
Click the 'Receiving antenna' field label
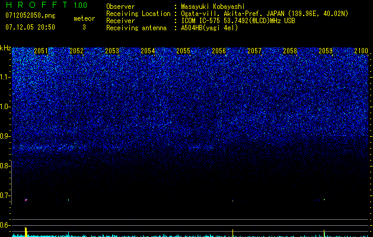[x=136, y=28]
